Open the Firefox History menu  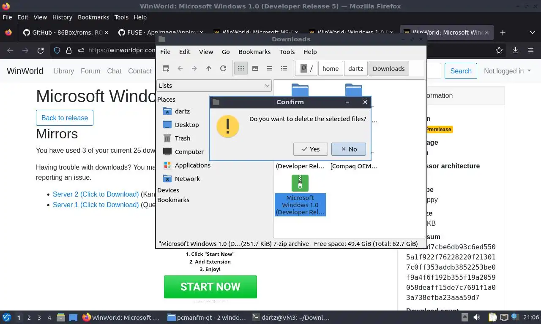click(62, 17)
